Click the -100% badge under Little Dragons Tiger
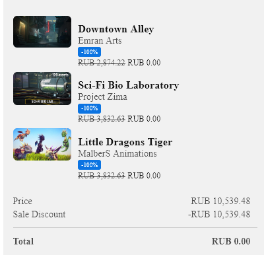264x255 pixels. click(x=90, y=164)
